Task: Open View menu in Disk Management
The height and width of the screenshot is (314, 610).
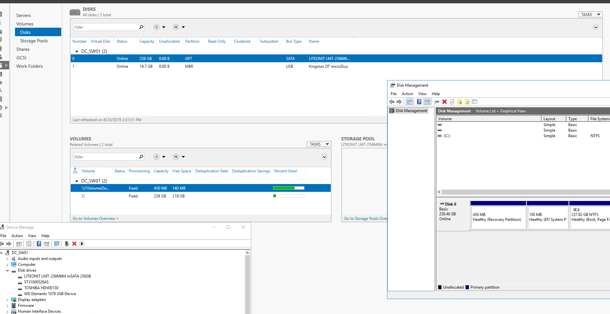Action: click(x=422, y=94)
